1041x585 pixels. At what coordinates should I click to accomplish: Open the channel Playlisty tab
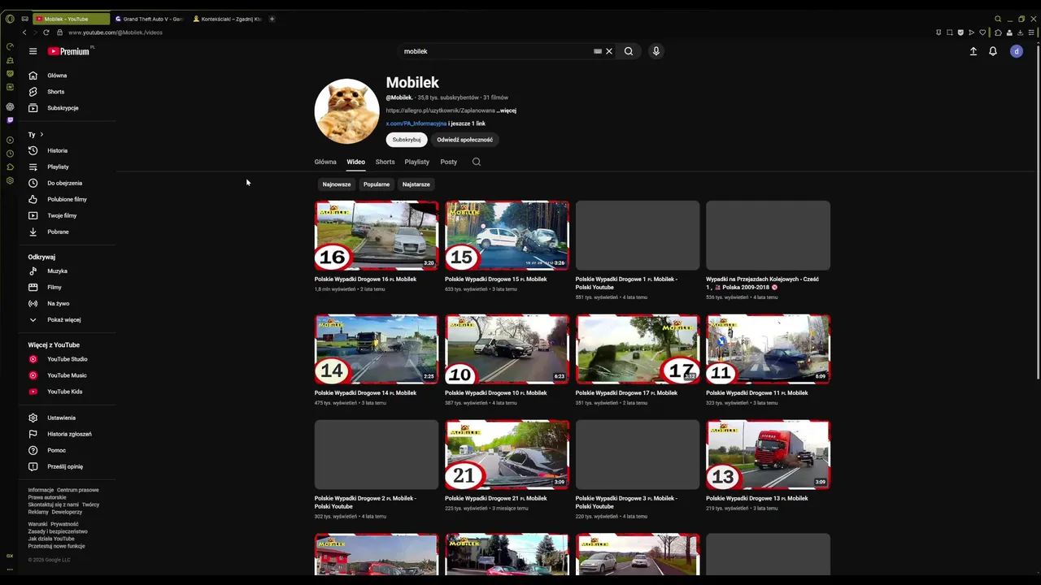point(416,162)
